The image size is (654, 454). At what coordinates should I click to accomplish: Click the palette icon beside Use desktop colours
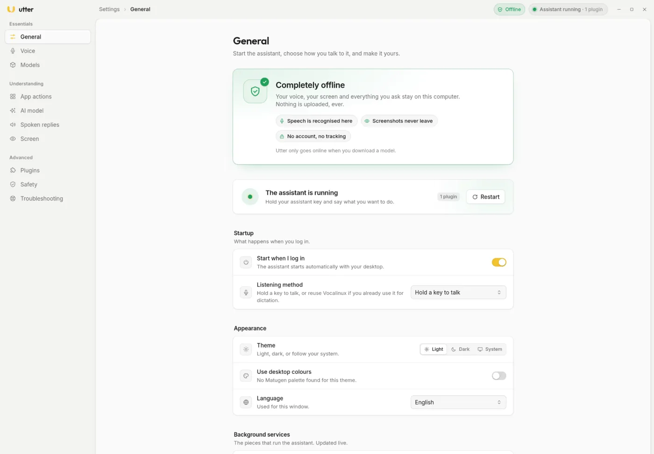246,376
